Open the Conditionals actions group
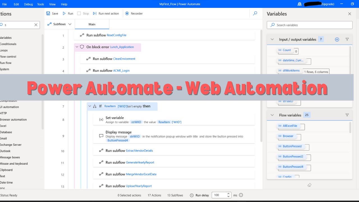The height and width of the screenshot is (202, 359). [8, 44]
